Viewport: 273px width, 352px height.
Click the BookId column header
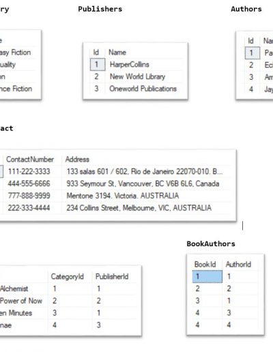pos(205,264)
